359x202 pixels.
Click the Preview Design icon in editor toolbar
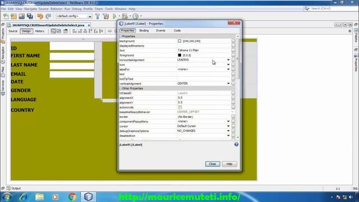pyautogui.click(x=66, y=31)
